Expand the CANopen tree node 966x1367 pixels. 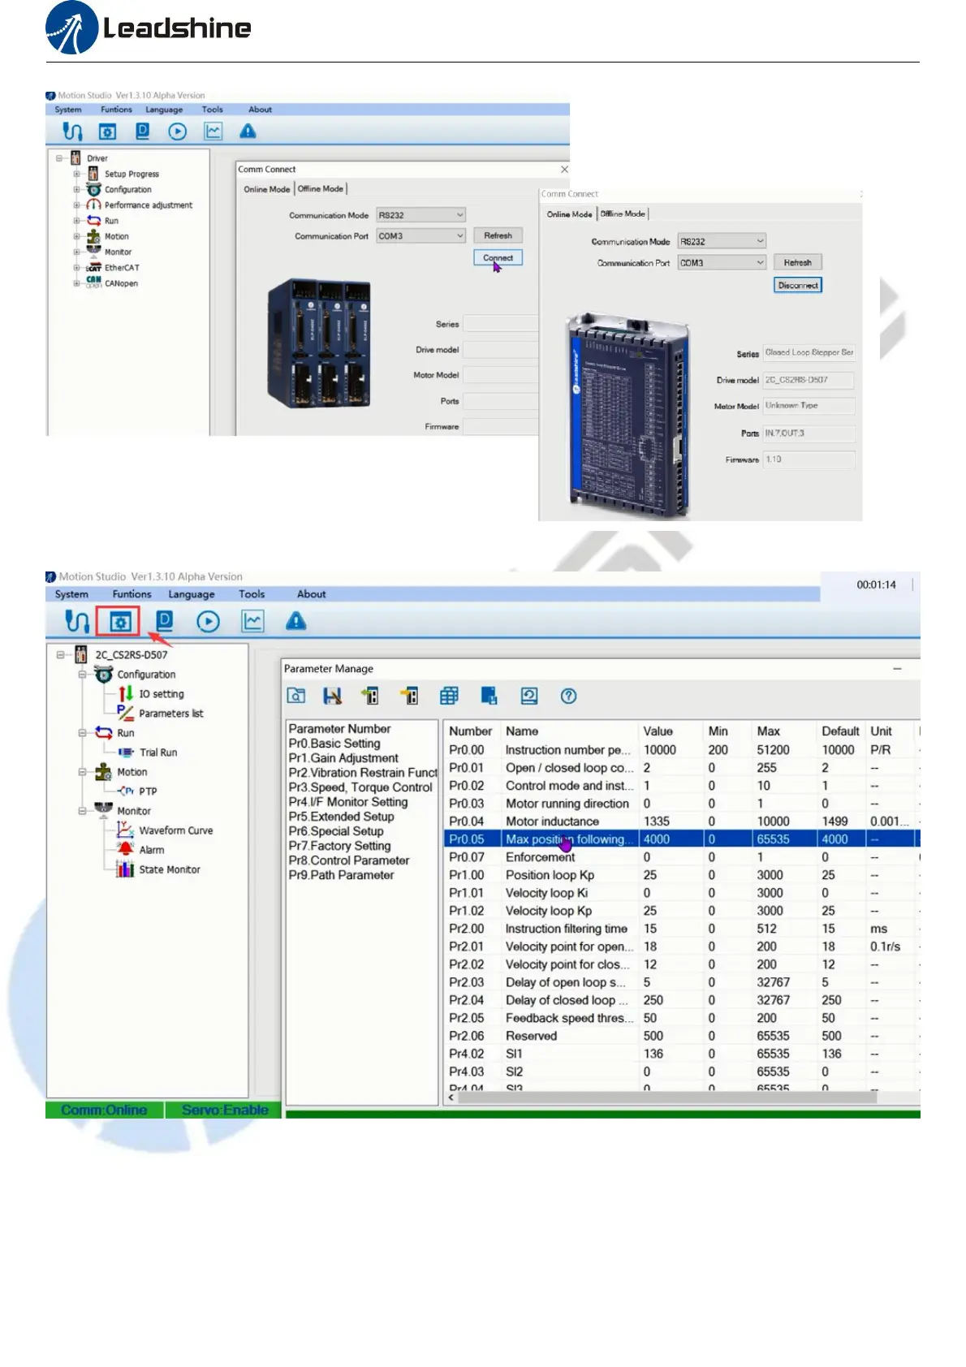point(76,283)
